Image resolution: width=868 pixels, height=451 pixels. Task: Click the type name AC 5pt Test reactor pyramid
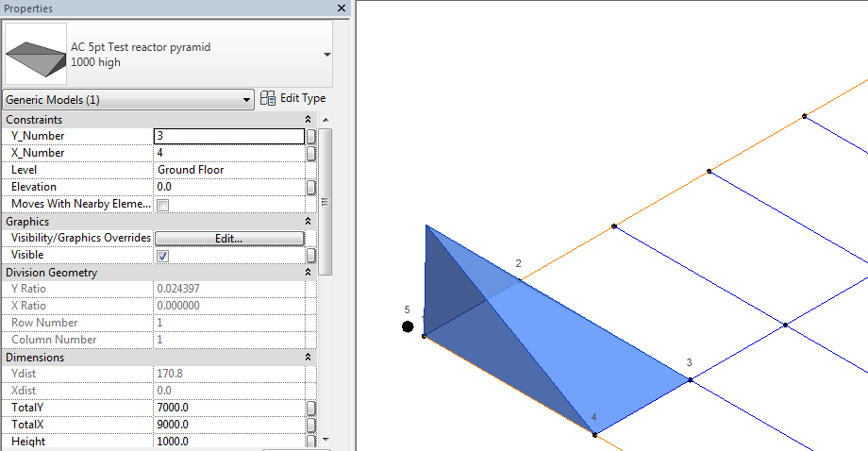click(x=141, y=47)
